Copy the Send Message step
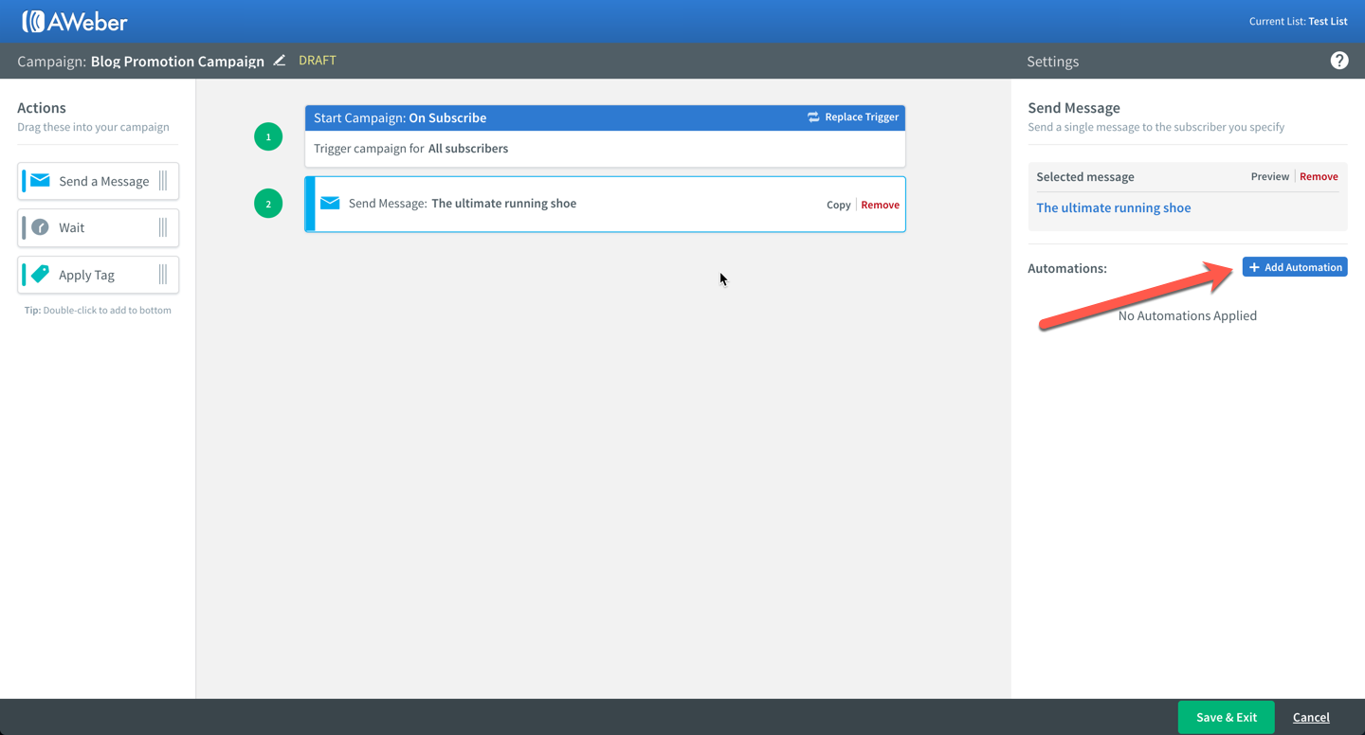Viewport: 1365px width, 735px height. (x=838, y=205)
